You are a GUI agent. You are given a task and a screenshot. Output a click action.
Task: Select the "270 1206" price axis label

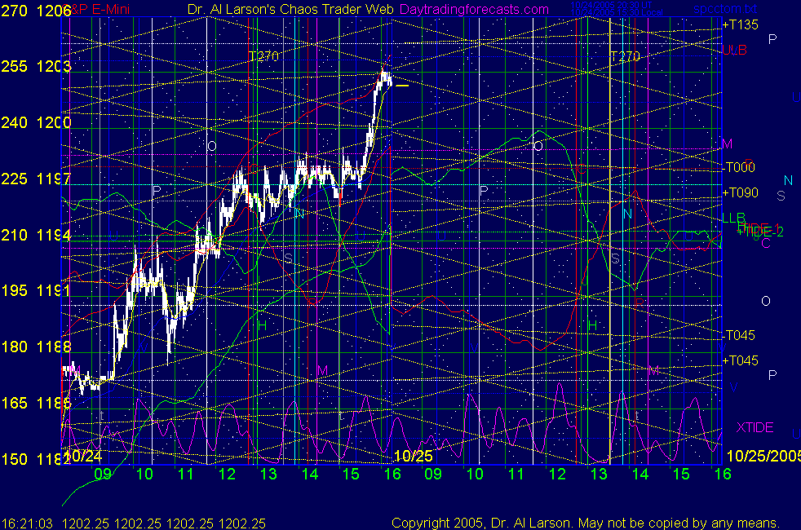pyautogui.click(x=36, y=11)
